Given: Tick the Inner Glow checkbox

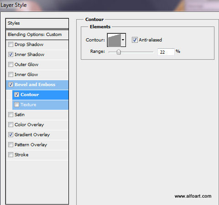Looking at the screenshot, I should tap(10, 75).
